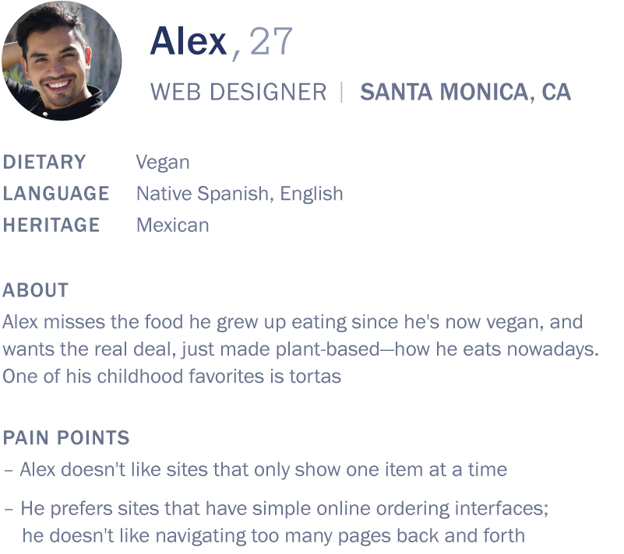Click the PAIN POINTS section heading
This screenshot has height=554, width=624.
pos(66,437)
